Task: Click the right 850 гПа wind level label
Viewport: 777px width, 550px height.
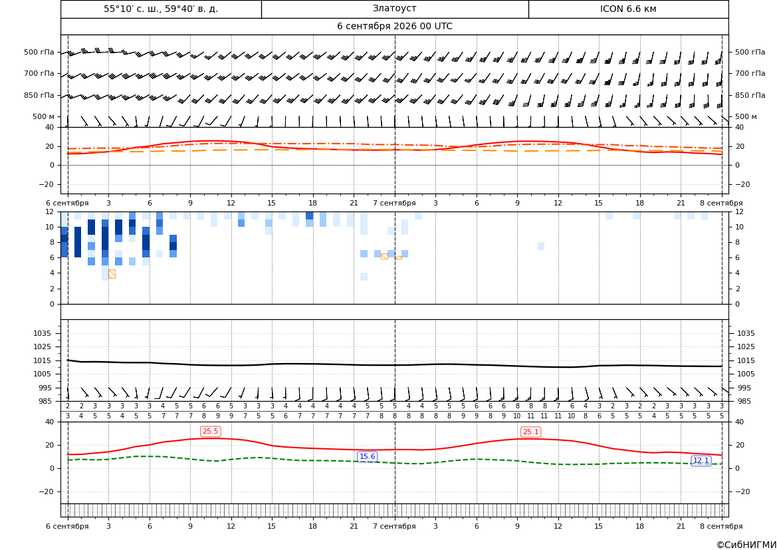Action: tap(750, 95)
